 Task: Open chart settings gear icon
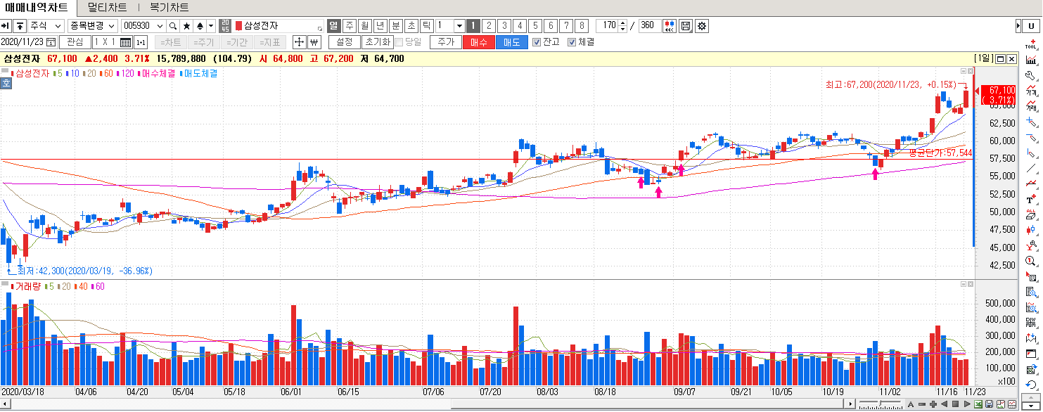[x=701, y=26]
